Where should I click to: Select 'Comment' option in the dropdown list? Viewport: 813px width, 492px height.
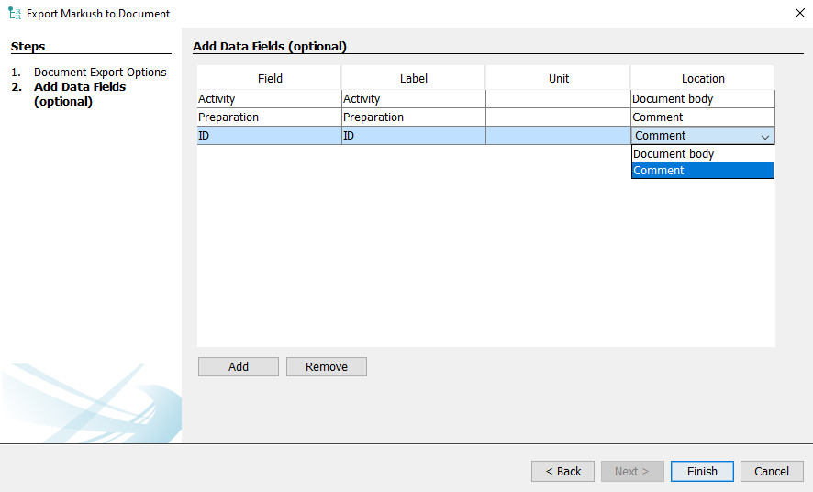tap(702, 170)
